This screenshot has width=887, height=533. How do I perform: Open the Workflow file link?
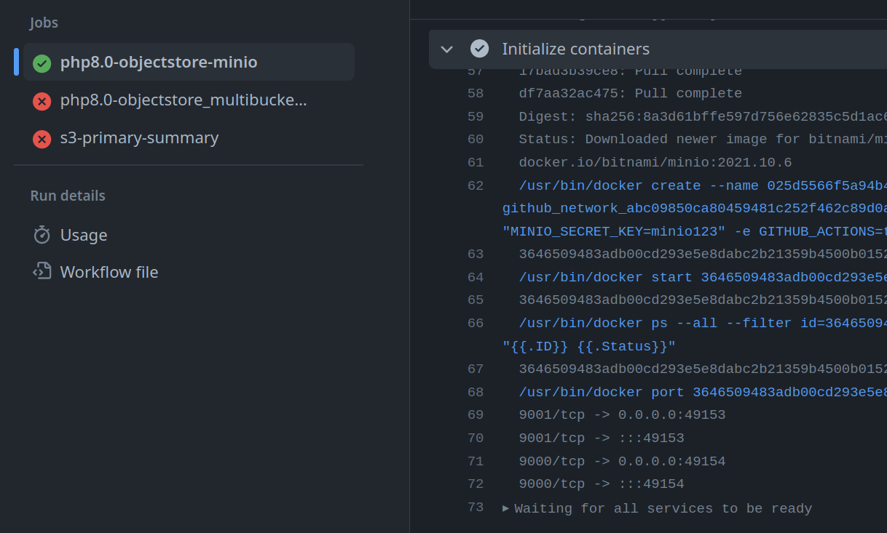click(x=109, y=272)
